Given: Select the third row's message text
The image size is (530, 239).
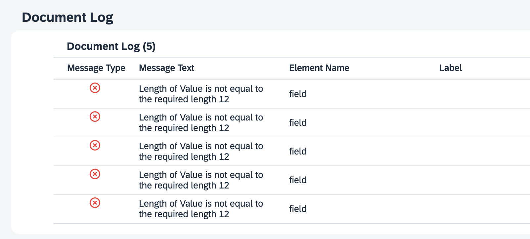Looking at the screenshot, I should (x=201, y=152).
